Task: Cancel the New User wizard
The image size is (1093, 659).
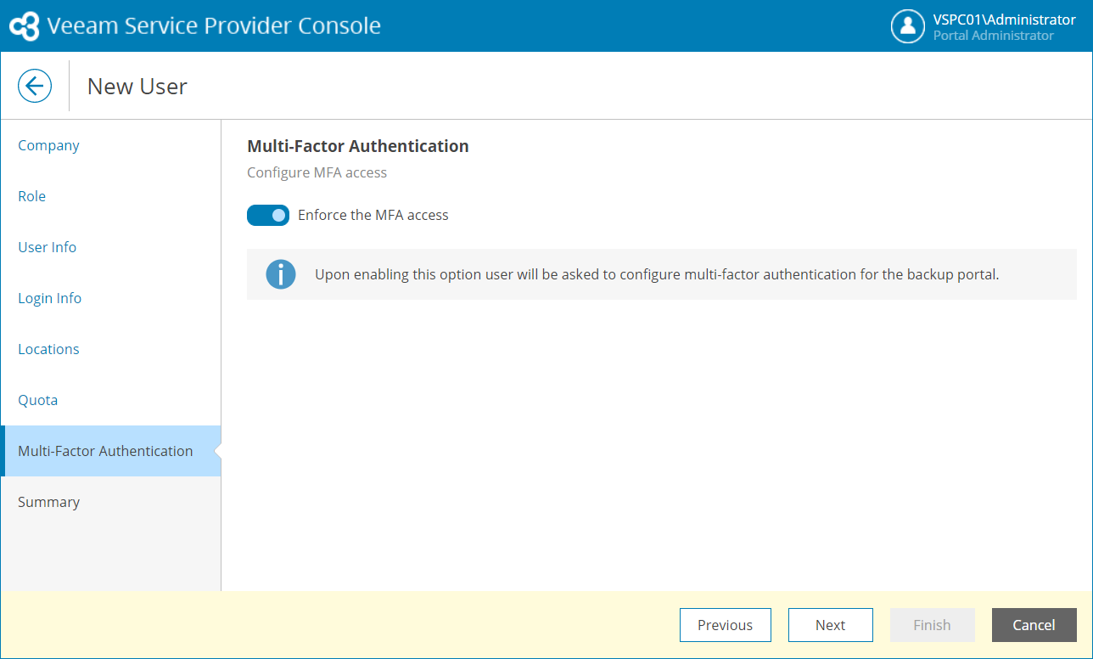Action: [1034, 625]
